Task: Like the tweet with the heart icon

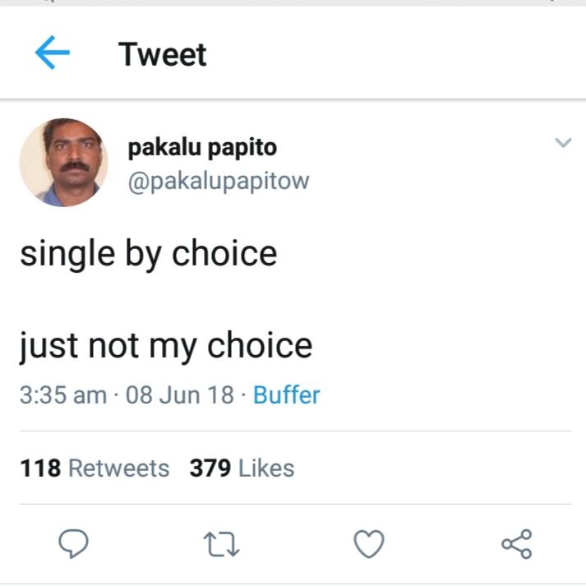Action: click(369, 543)
